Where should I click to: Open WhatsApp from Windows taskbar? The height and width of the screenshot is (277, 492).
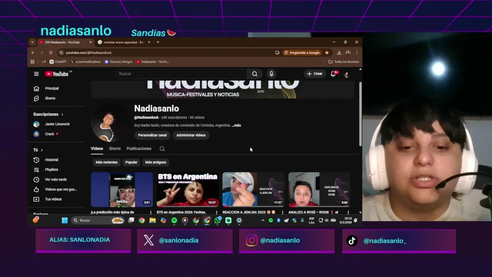[x=218, y=220]
